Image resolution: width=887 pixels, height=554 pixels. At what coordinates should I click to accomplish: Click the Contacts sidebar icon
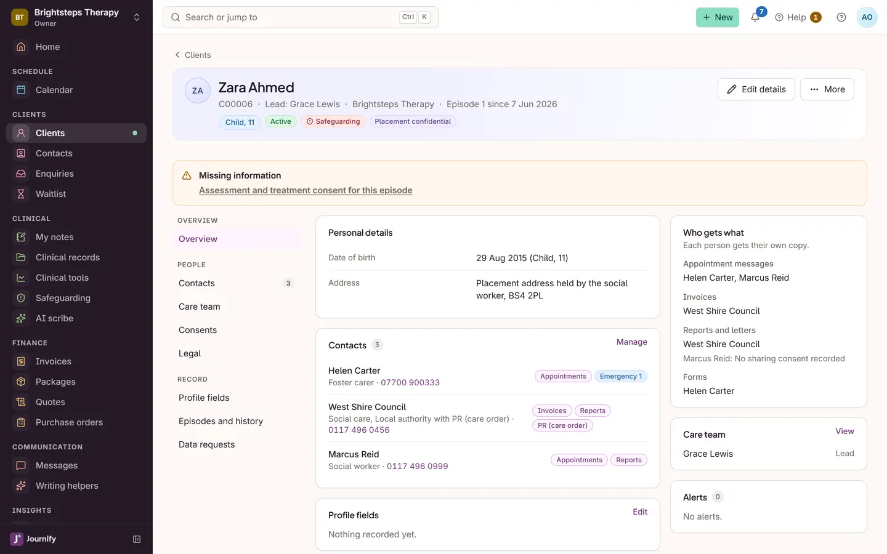pyautogui.click(x=21, y=153)
